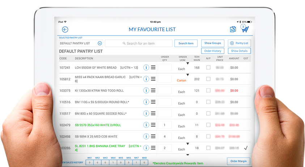Screen dimensions: 305x167
Task: Select order quantity field for Banana Cake Tray
Action: [x=165, y=148]
